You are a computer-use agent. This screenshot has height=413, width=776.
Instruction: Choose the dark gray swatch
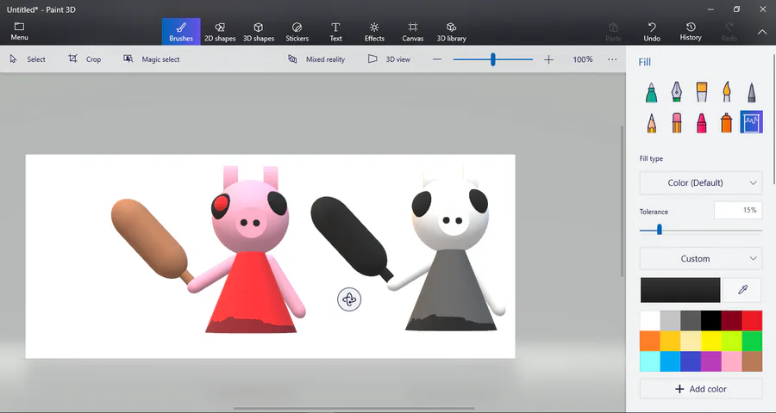point(691,321)
